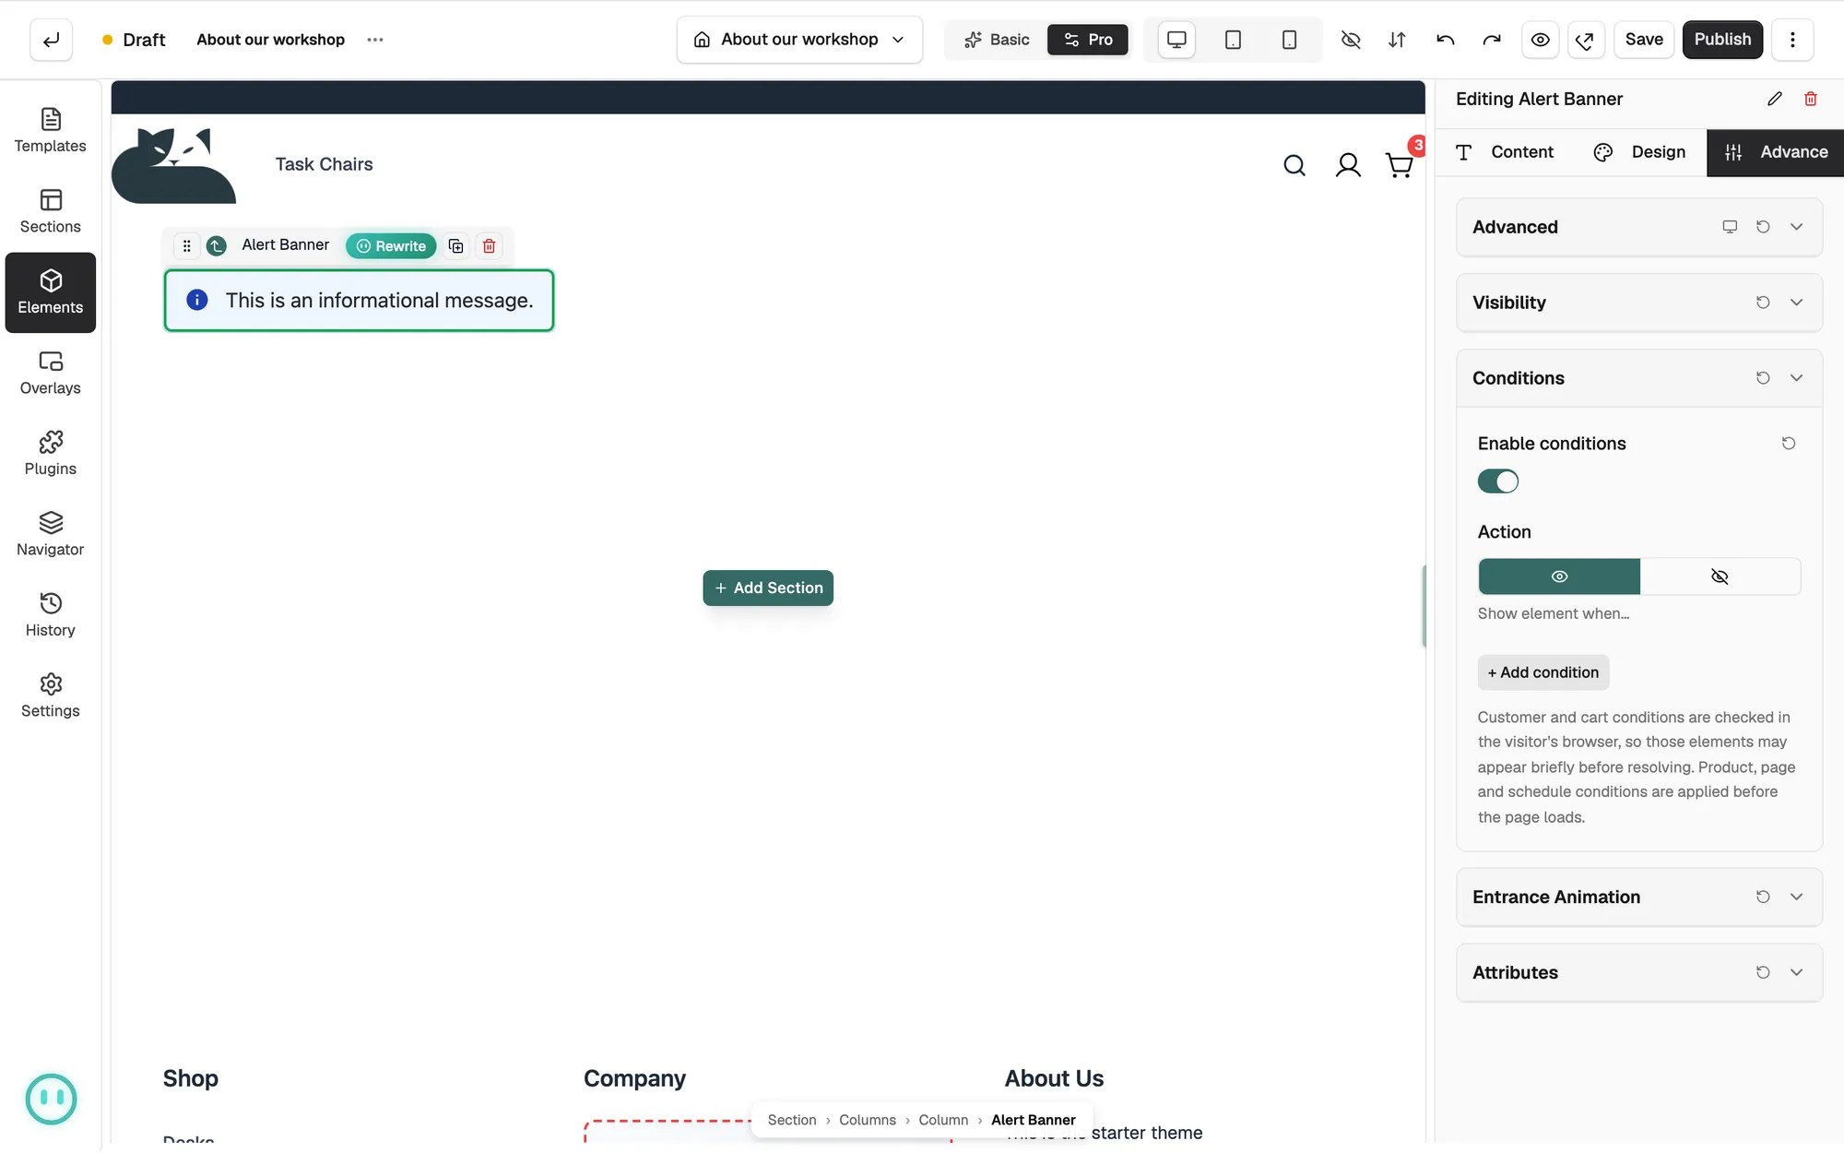Image resolution: width=1844 pixels, height=1153 pixels.
Task: Click the eye preview button in the top bar
Action: point(1540,40)
